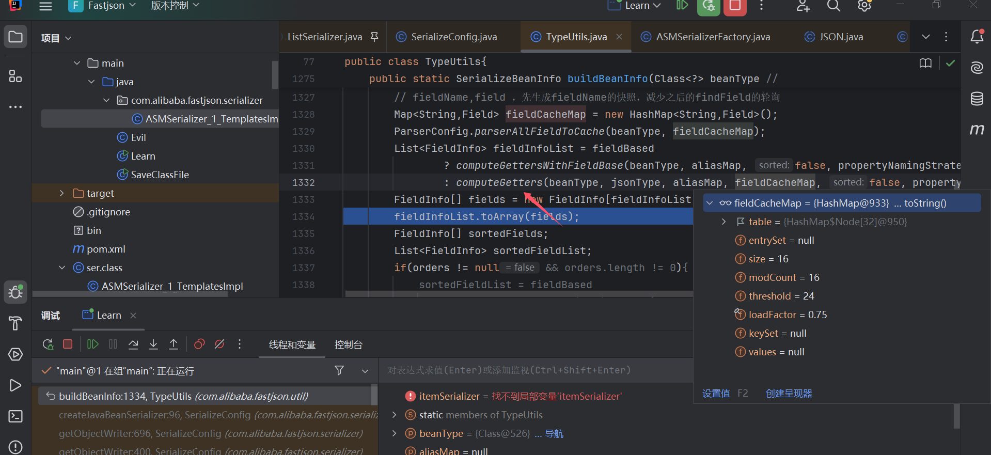
Task: Expand the table HashMap$Node entry
Action: pyautogui.click(x=724, y=222)
